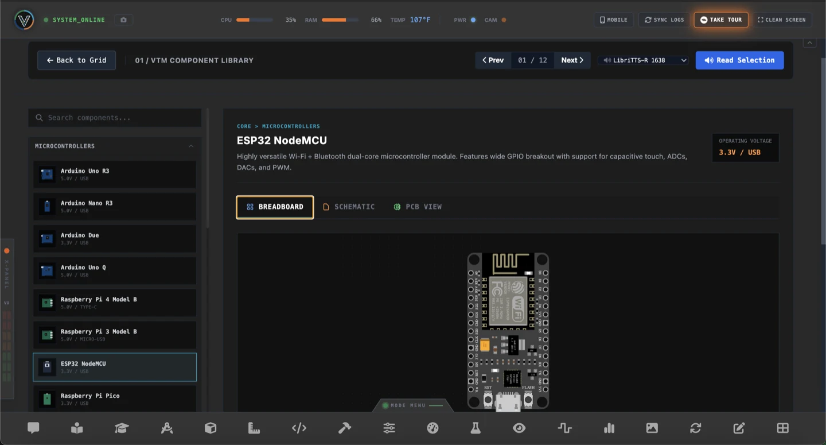Viewport: 826px width, 445px height.
Task: Switch to the SCHEMATIC tab
Action: coord(349,207)
